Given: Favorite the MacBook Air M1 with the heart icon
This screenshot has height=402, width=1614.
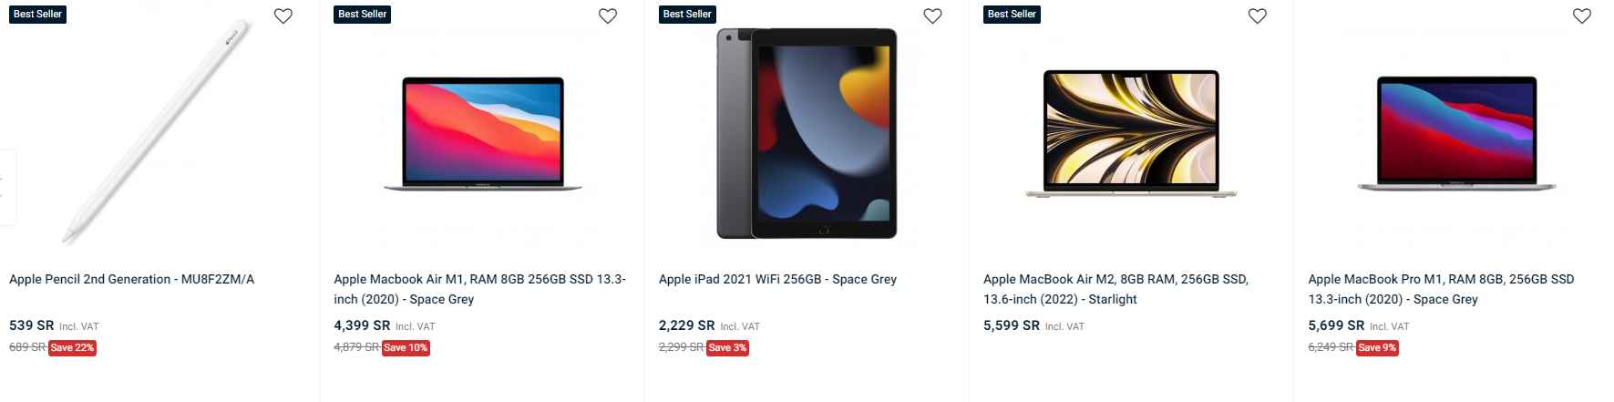Looking at the screenshot, I should tap(608, 16).
